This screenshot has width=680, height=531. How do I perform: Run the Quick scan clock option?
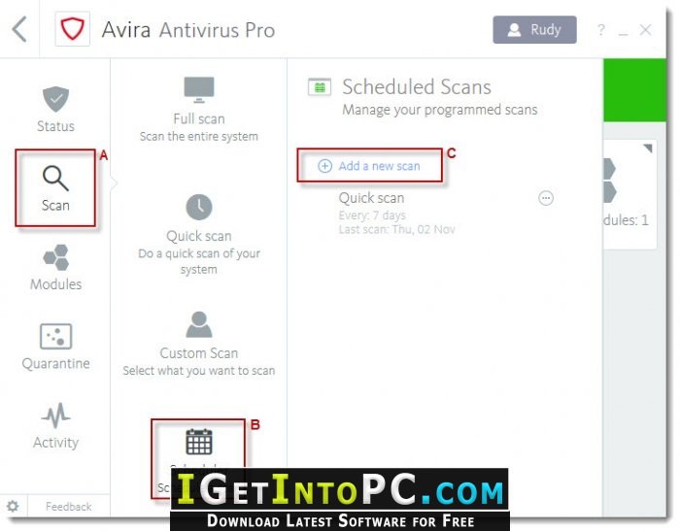pos(198,235)
